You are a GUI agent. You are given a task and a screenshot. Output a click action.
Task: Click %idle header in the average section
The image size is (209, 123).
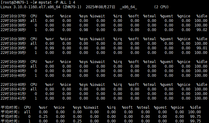(195, 107)
